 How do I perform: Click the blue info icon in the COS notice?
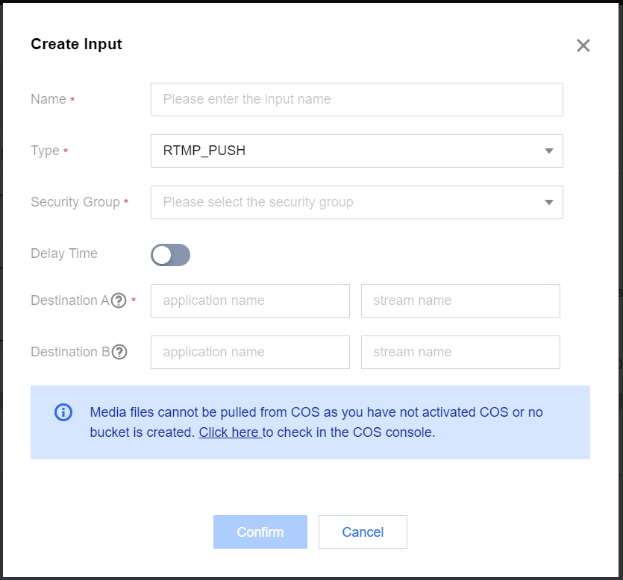(63, 412)
